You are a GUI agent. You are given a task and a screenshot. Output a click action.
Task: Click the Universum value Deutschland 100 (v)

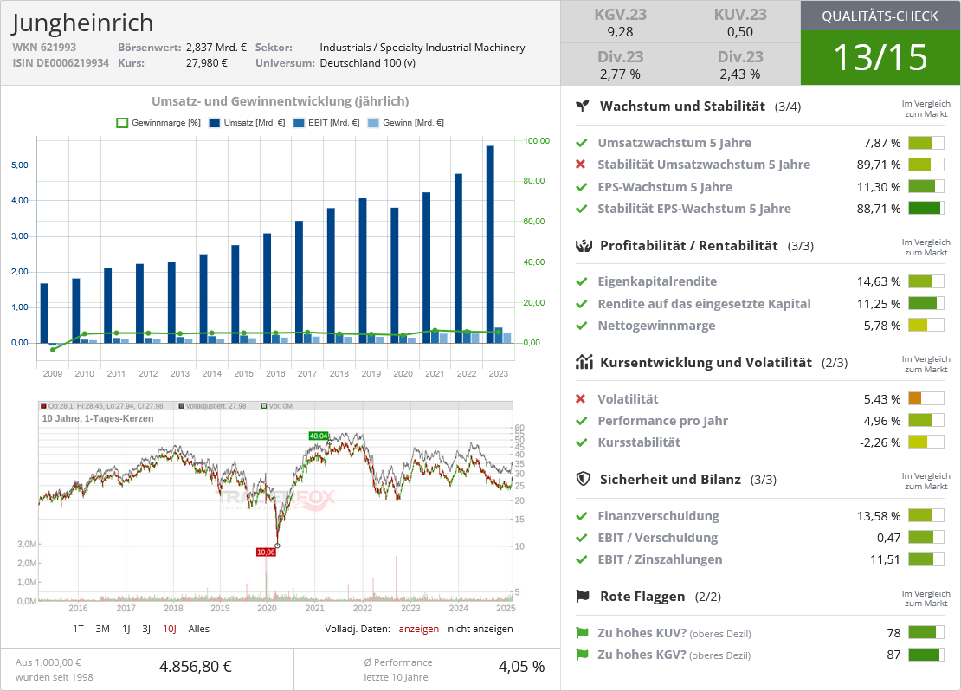[x=368, y=62]
